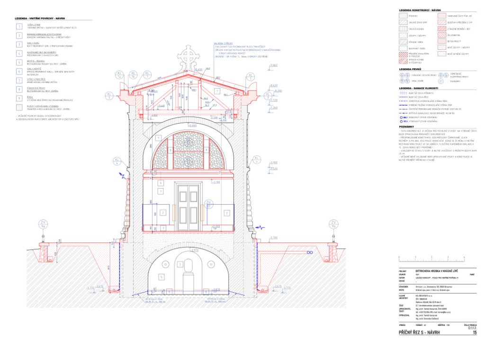This screenshot has width=485, height=343.
Task: Click the dotted swatch below legend box 9
Action: (19, 108)
